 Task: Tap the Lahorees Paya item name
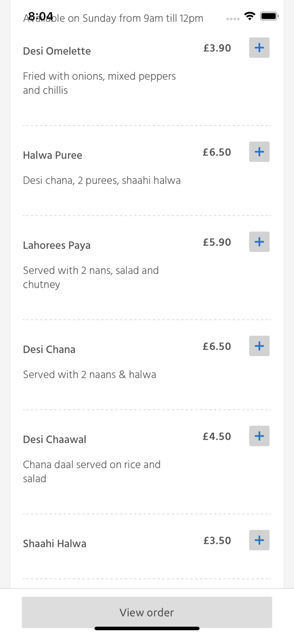(56, 245)
